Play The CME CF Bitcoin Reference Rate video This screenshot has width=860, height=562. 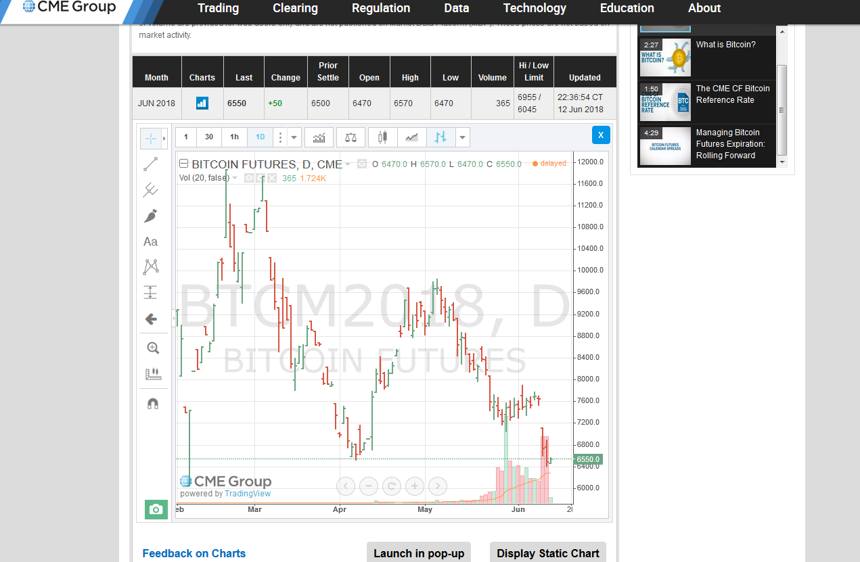[665, 102]
